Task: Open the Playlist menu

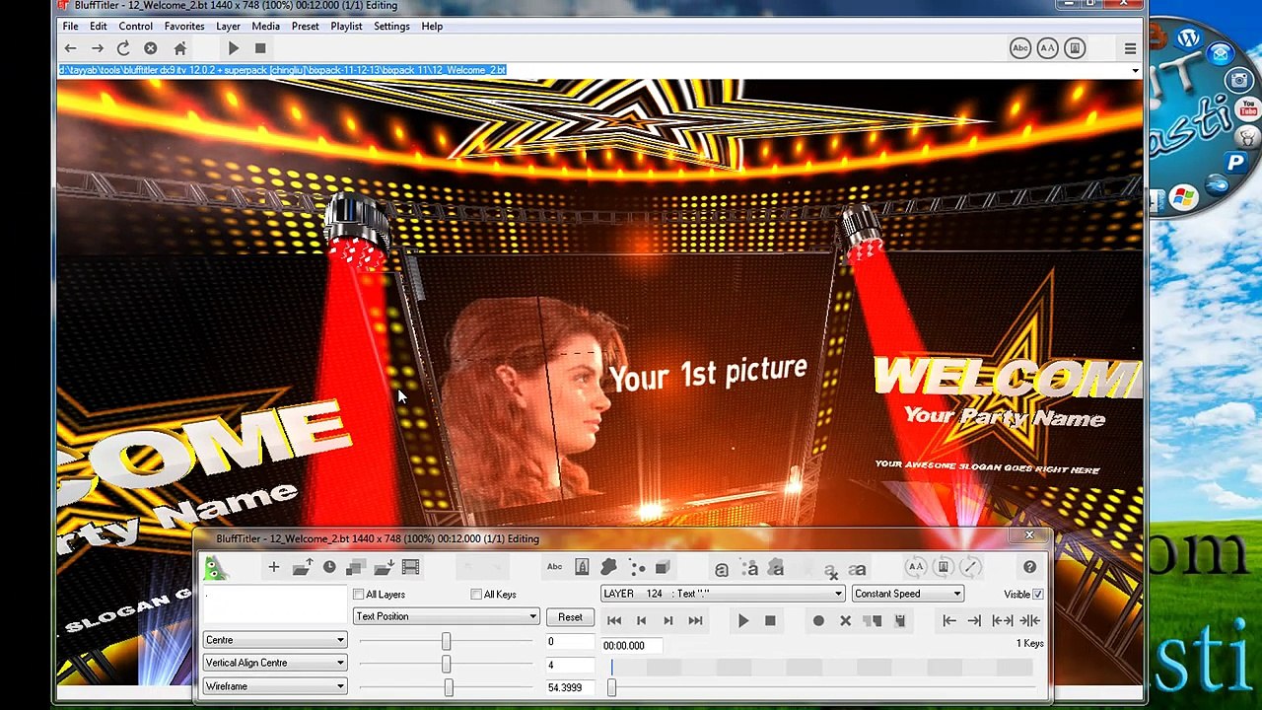Action: [346, 27]
